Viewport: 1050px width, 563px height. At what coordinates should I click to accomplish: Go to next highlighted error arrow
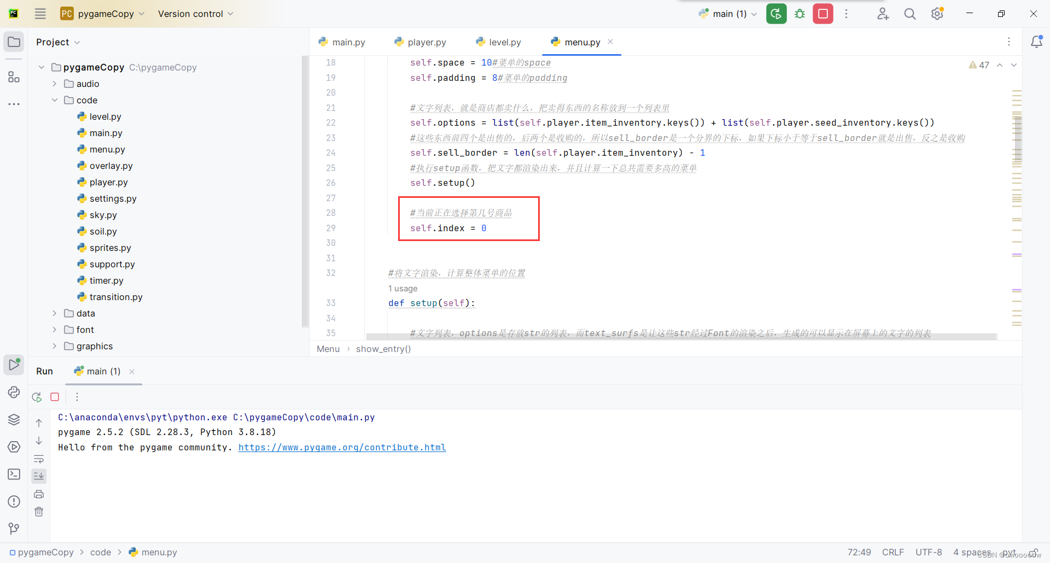[x=1014, y=65]
